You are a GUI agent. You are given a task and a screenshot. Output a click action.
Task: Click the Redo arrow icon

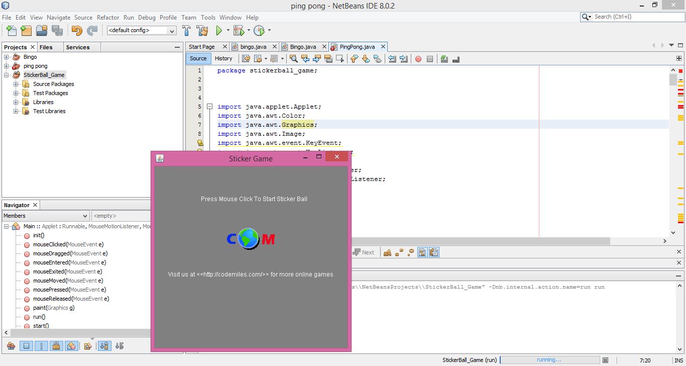[x=92, y=31]
